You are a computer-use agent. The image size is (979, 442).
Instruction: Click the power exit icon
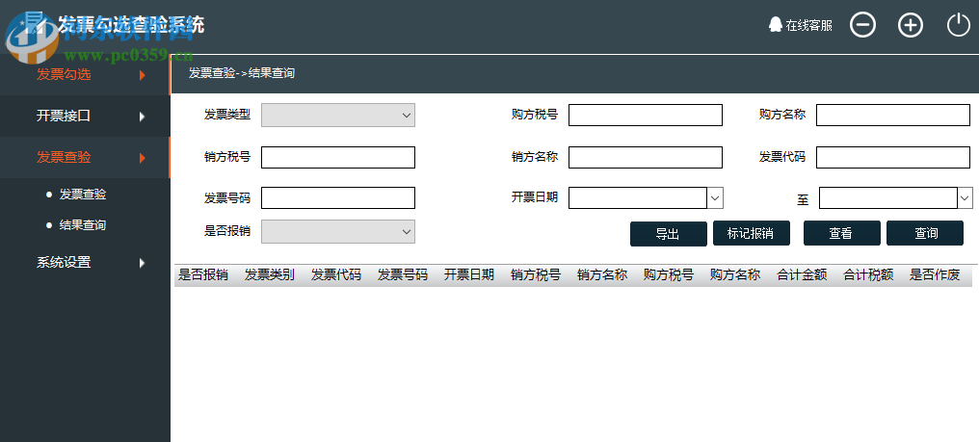click(x=959, y=25)
